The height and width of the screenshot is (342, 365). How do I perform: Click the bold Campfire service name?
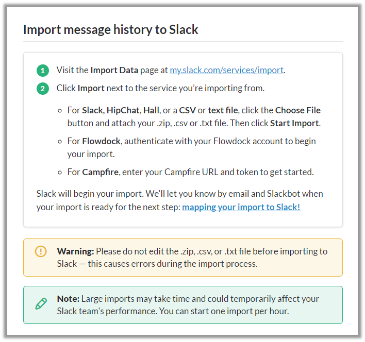point(101,172)
